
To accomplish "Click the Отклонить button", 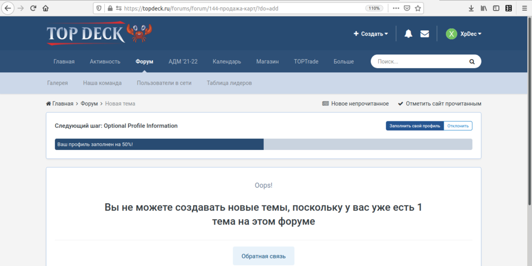I will pos(458,126).
